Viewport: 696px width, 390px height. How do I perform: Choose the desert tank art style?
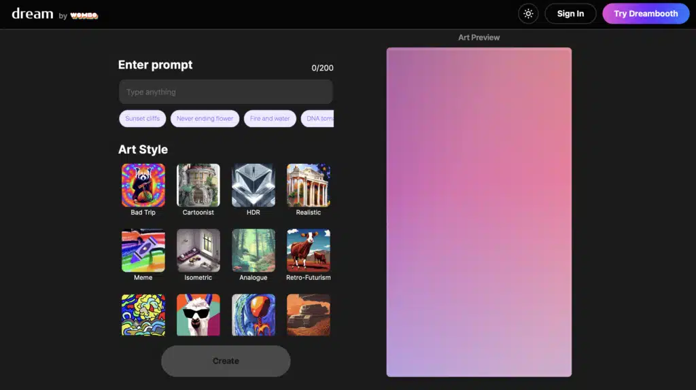pyautogui.click(x=309, y=315)
